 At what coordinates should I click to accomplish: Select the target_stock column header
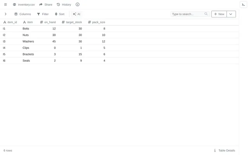(72, 22)
